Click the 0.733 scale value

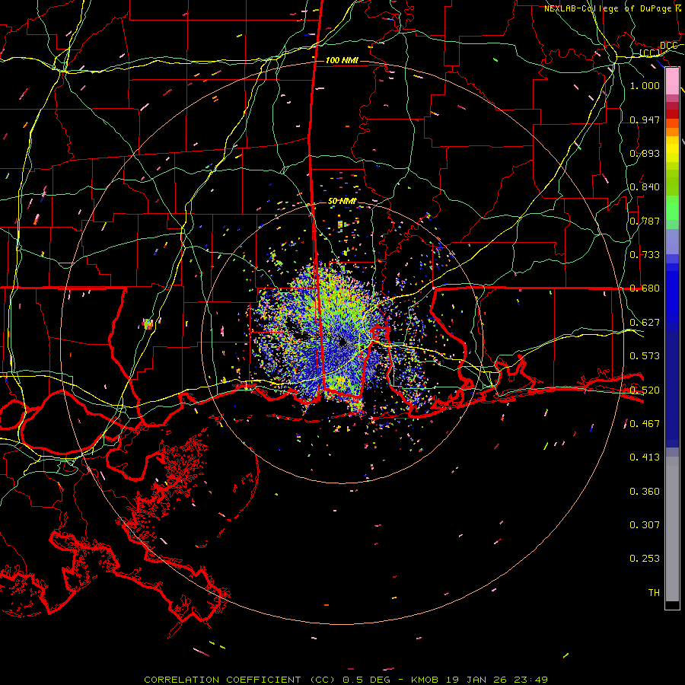[645, 254]
